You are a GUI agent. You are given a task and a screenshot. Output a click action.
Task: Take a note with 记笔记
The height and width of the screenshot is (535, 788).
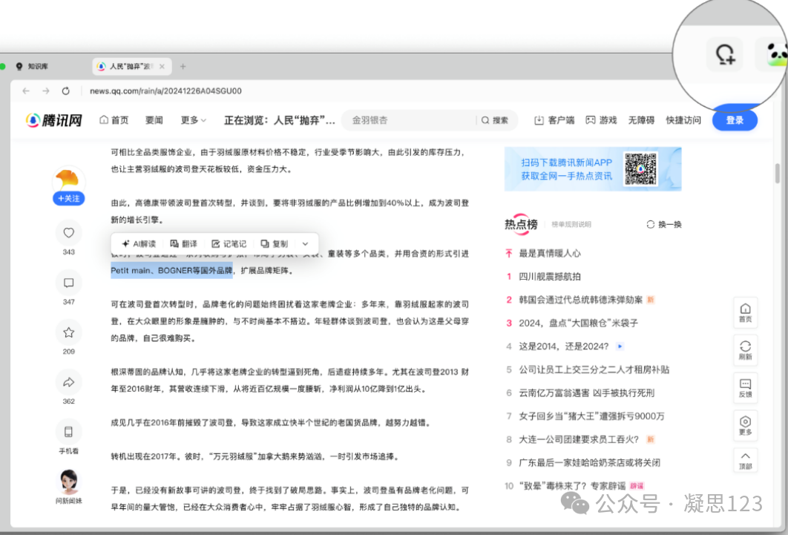[x=229, y=243]
